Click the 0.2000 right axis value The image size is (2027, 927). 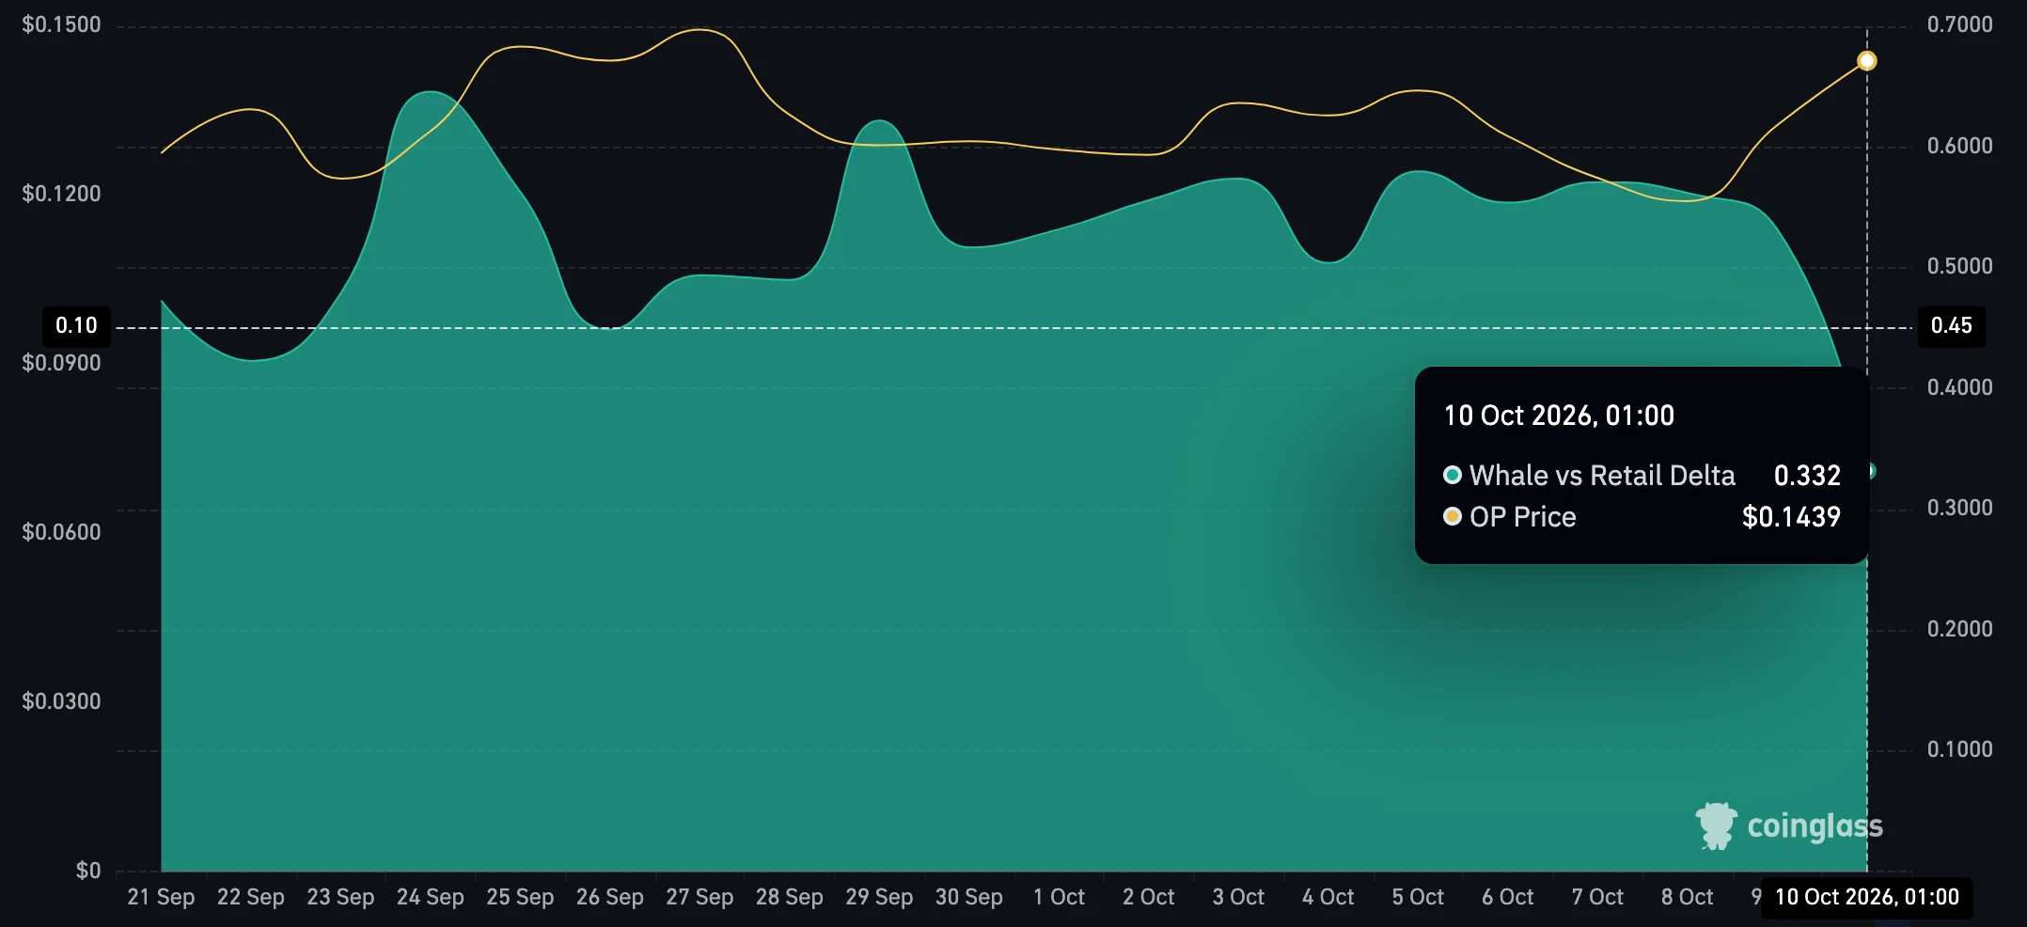1960,629
